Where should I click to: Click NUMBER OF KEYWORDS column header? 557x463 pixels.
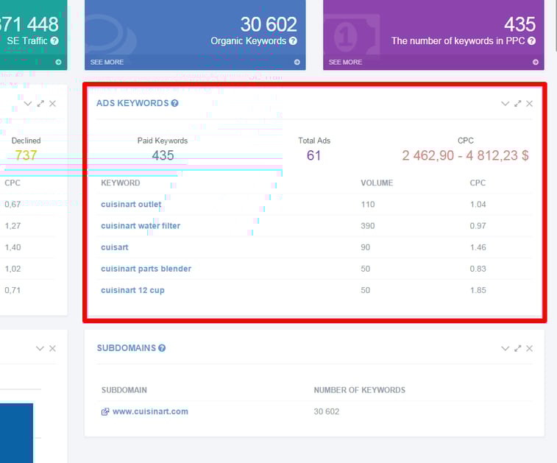360,390
